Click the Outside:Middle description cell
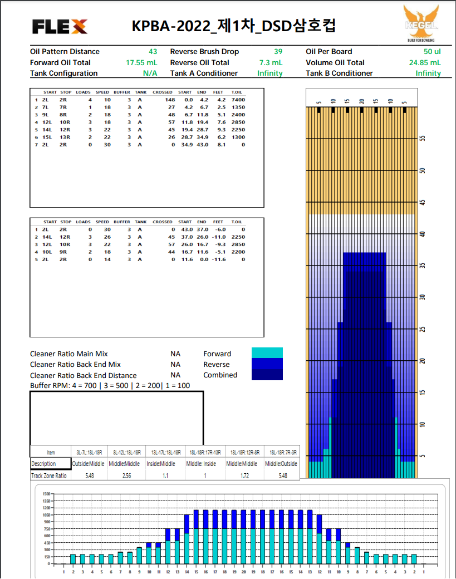 click(88, 464)
